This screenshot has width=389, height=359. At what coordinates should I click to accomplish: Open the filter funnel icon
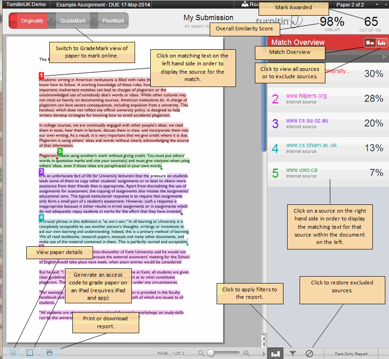coord(293,353)
